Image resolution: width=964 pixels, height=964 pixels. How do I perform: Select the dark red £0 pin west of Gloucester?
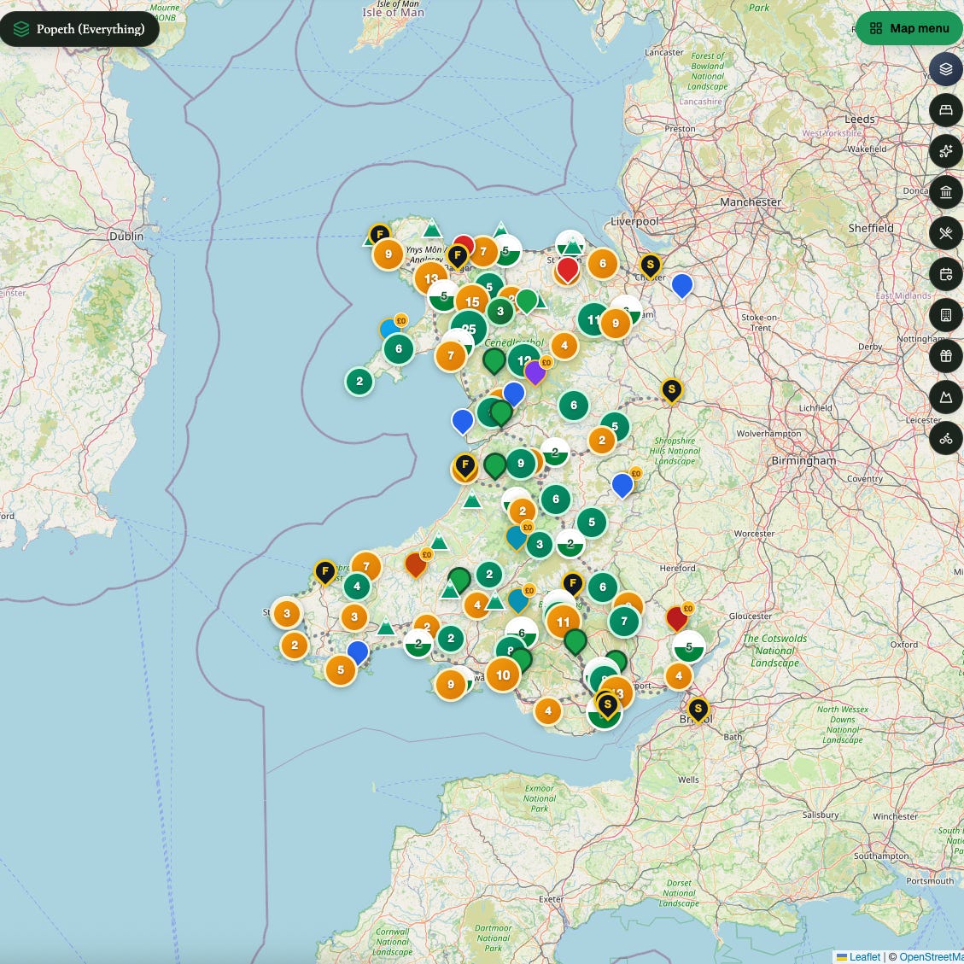pyautogui.click(x=676, y=619)
